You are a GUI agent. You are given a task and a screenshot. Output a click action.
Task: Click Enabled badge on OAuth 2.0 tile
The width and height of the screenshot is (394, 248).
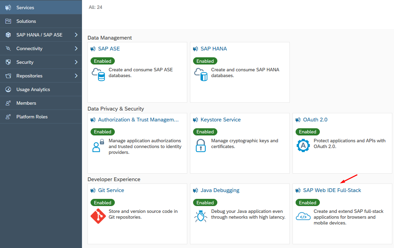[308, 132]
